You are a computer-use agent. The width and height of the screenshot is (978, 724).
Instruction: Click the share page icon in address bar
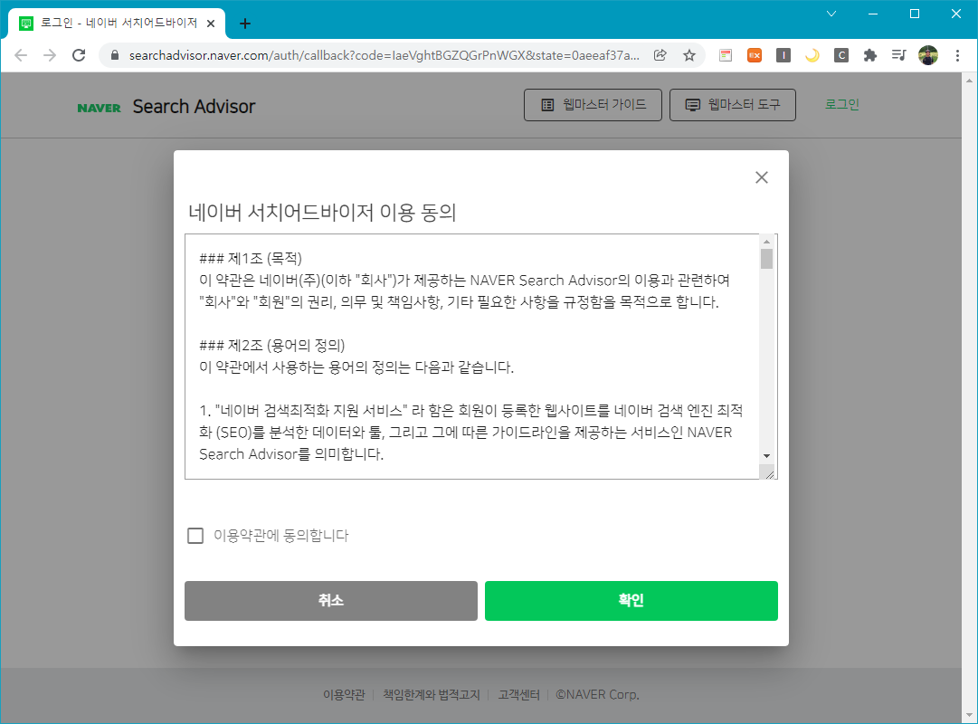click(x=660, y=55)
